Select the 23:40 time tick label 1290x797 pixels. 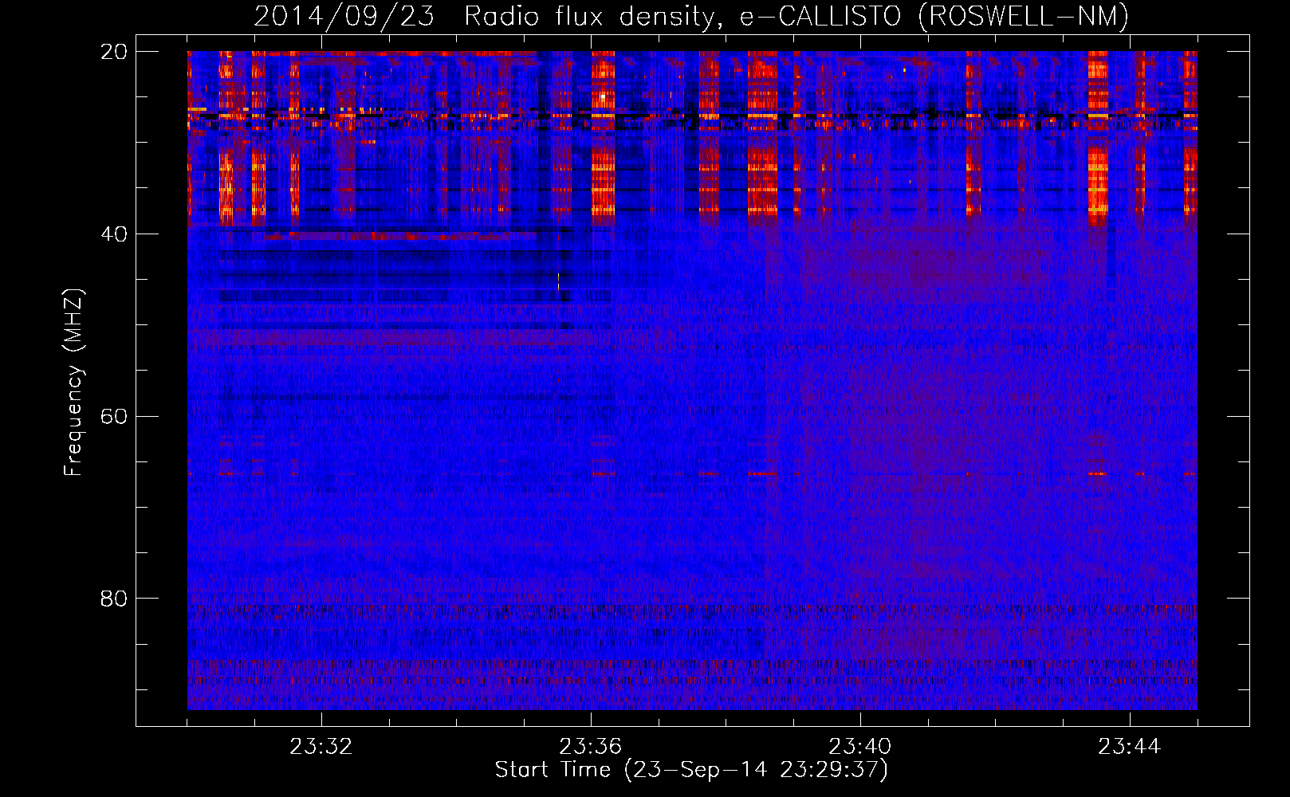point(860,747)
